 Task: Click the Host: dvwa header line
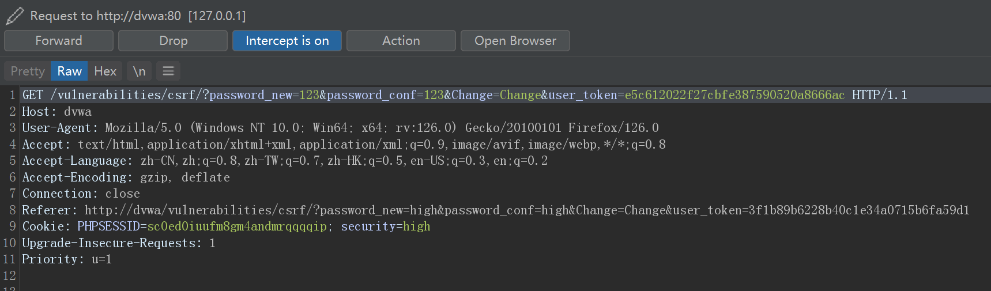pos(56,112)
